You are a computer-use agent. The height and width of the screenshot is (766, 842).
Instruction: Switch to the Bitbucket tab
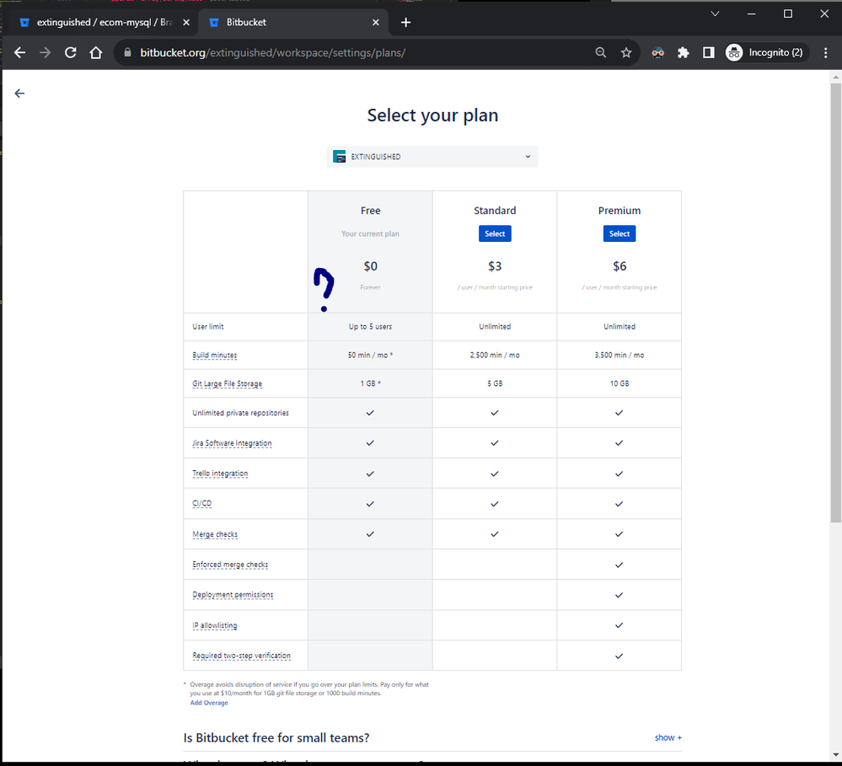click(293, 23)
